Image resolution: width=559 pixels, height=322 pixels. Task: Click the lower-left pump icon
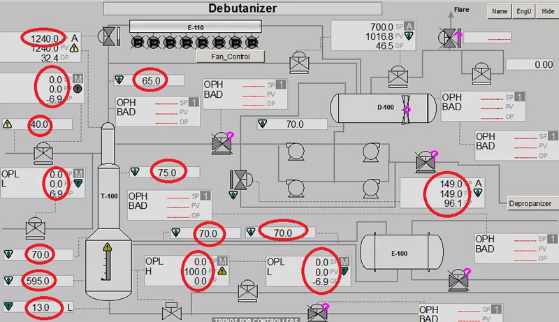(296, 188)
